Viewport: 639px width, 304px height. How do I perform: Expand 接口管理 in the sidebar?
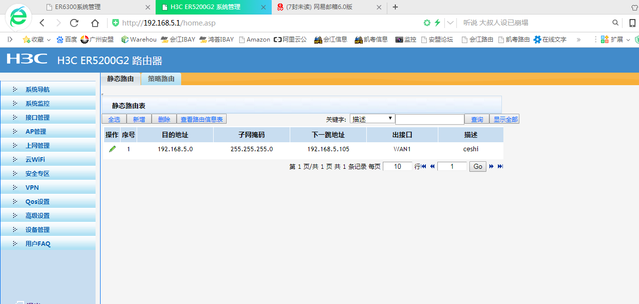(x=48, y=118)
